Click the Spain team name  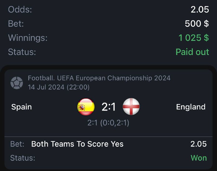(x=21, y=107)
